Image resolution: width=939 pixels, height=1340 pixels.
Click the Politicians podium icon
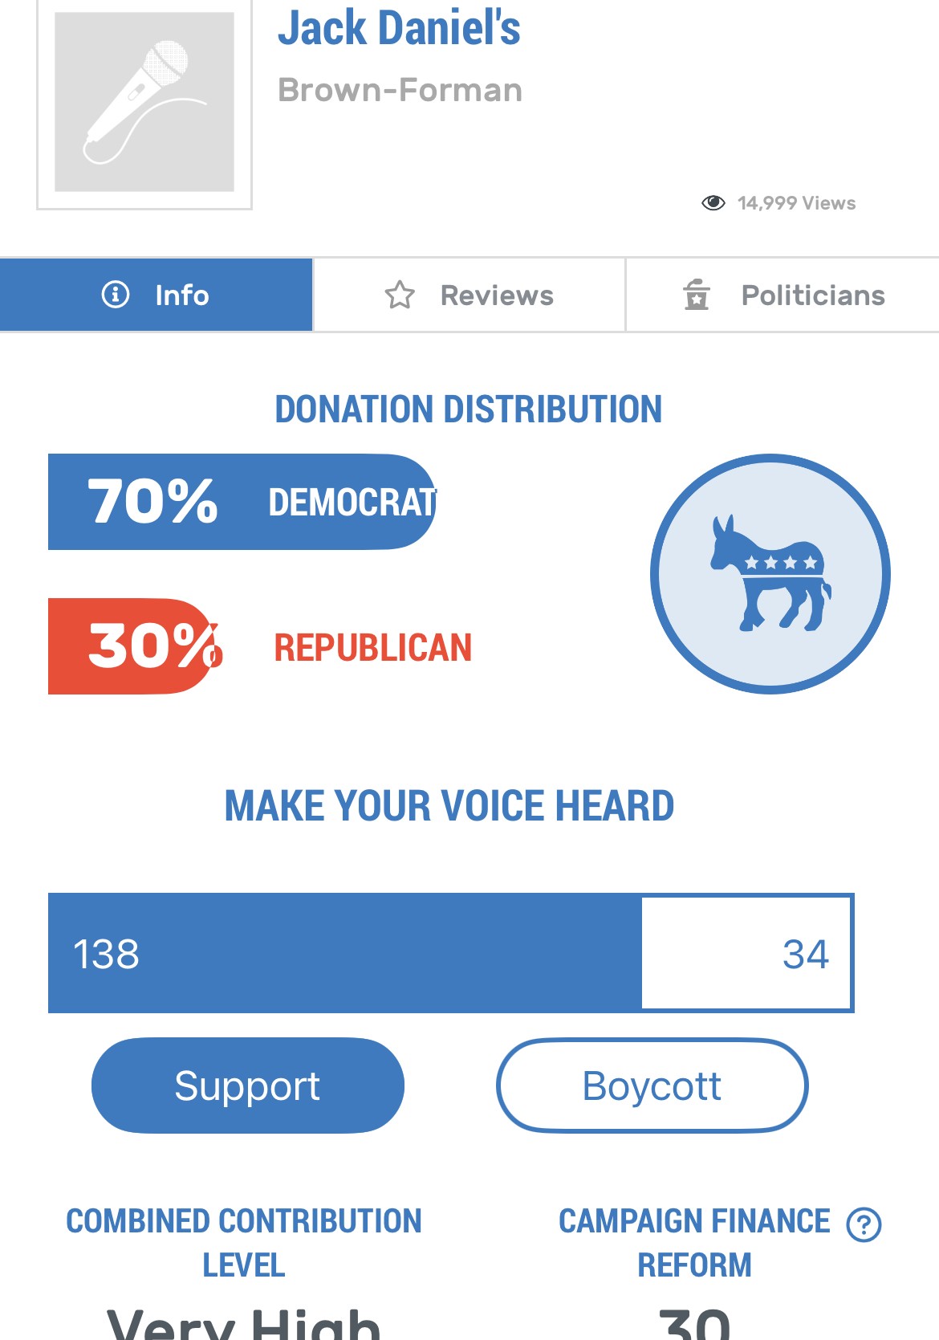(697, 295)
